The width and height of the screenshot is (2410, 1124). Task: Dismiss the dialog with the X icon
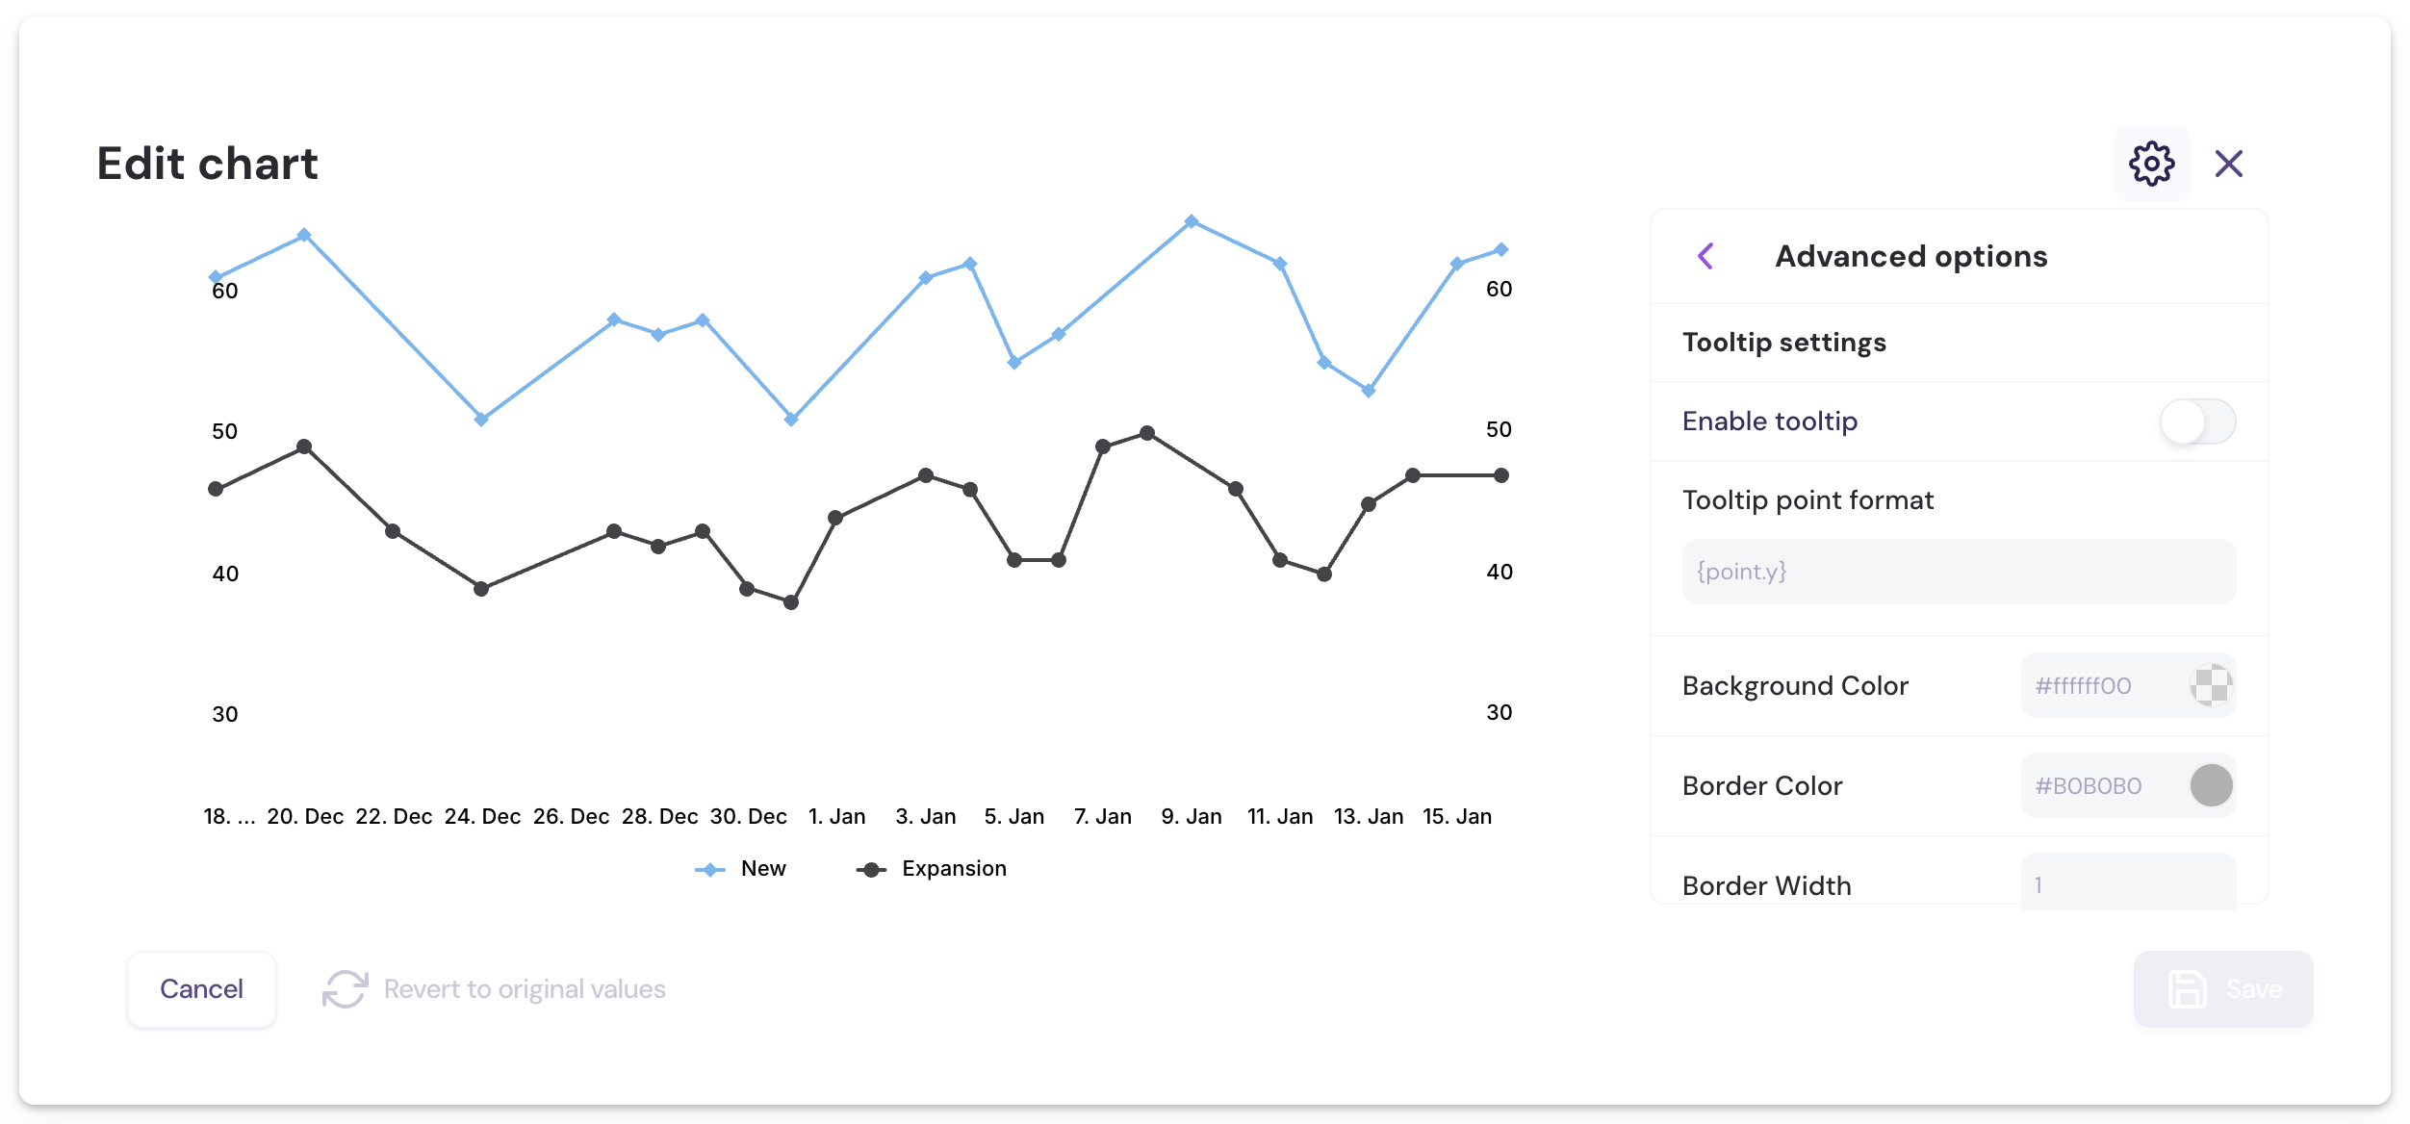coord(2230,164)
